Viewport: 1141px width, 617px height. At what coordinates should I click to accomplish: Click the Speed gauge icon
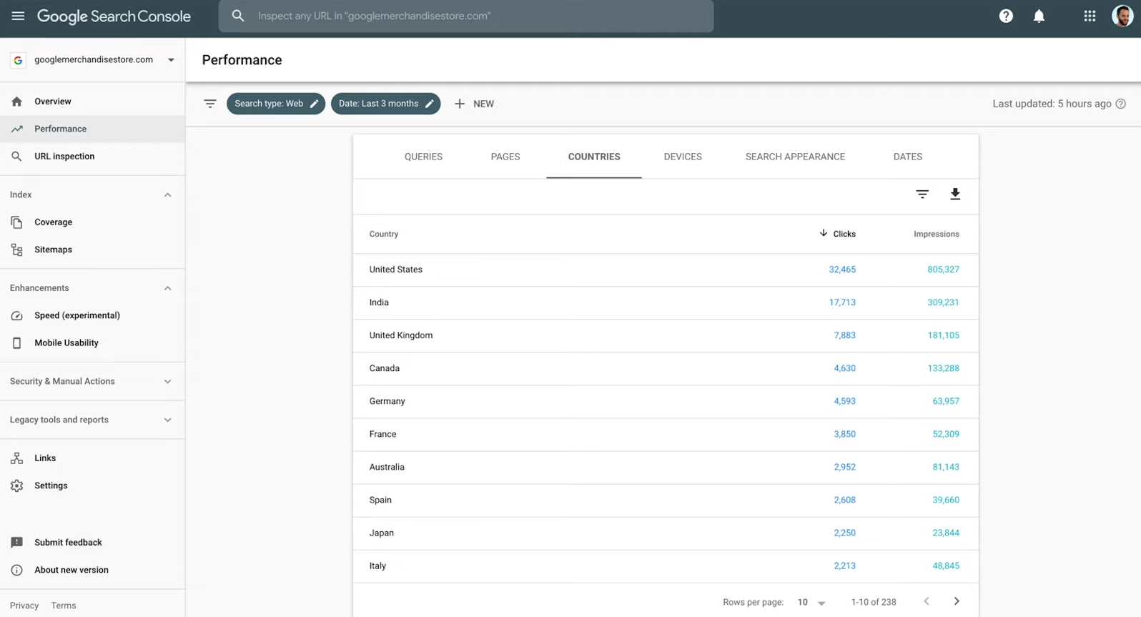[17, 315]
